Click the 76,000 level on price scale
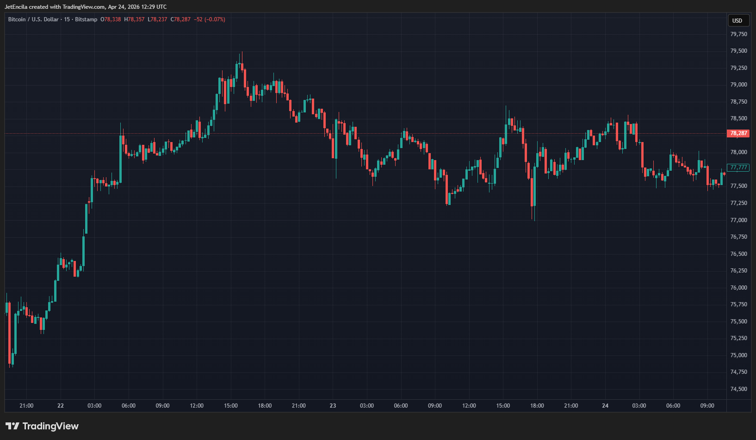The height and width of the screenshot is (440, 756). click(738, 288)
